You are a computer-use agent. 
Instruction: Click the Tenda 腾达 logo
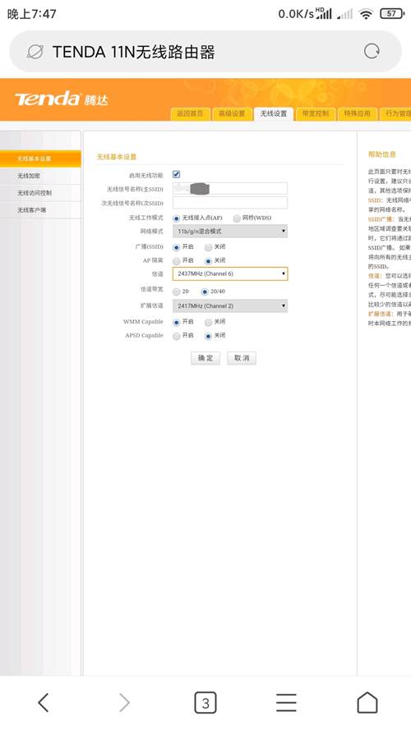[x=61, y=99]
